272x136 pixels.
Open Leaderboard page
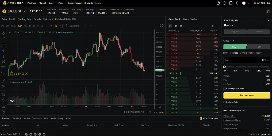75,3
